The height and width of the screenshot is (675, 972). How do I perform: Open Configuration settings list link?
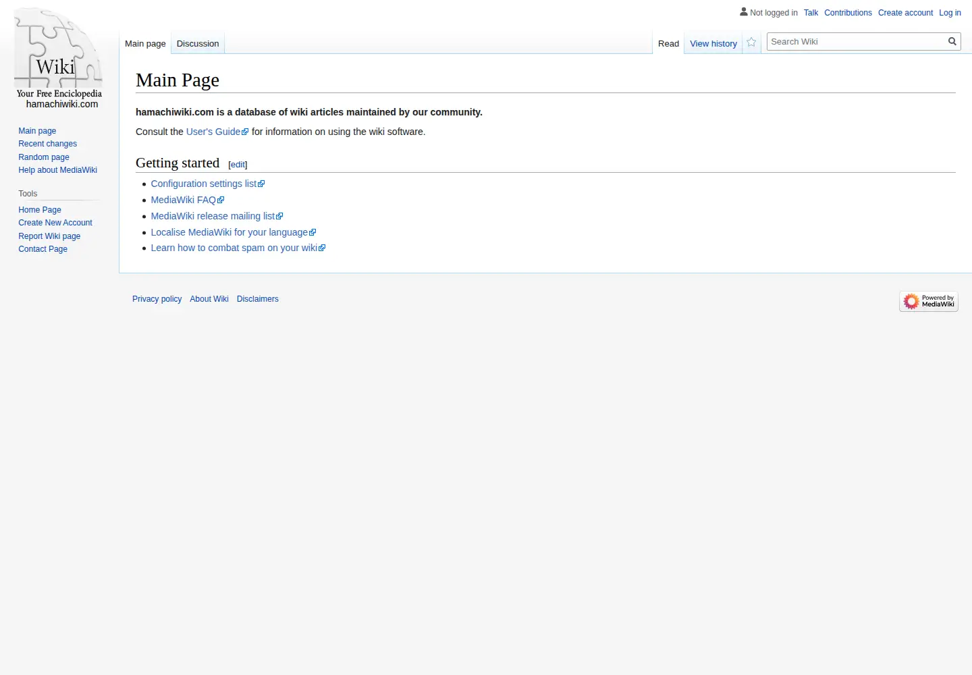pyautogui.click(x=207, y=184)
